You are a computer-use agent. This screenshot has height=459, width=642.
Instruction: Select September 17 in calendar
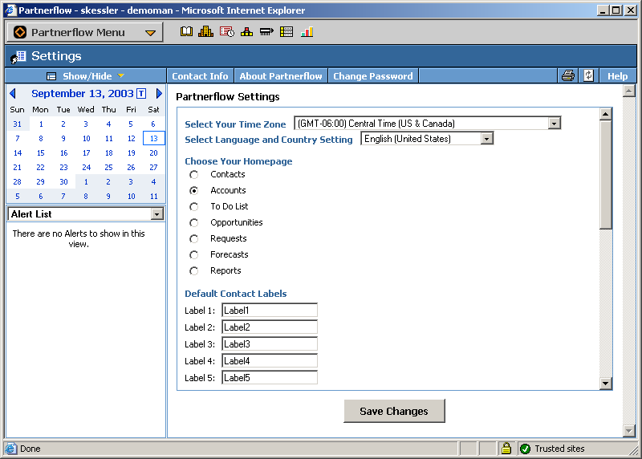(86, 152)
